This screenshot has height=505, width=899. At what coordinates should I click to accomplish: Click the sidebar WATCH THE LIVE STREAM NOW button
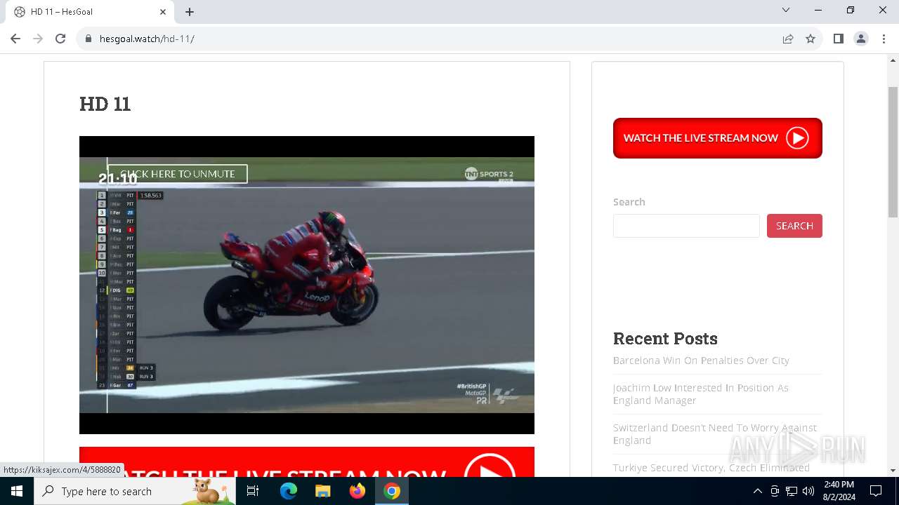click(718, 138)
